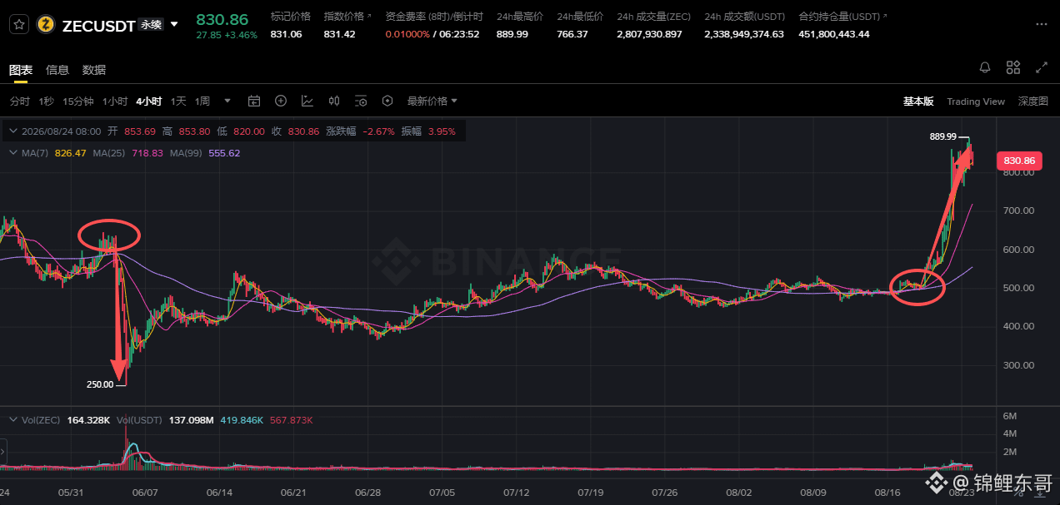The image size is (1060, 505).
Task: Click the Vol(USDT) 137.098M legend value
Action: (193, 420)
